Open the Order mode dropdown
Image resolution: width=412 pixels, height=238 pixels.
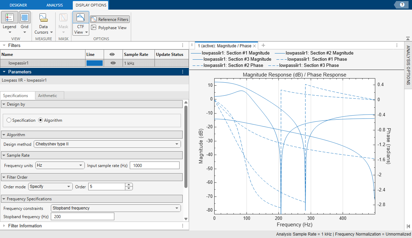(50, 187)
